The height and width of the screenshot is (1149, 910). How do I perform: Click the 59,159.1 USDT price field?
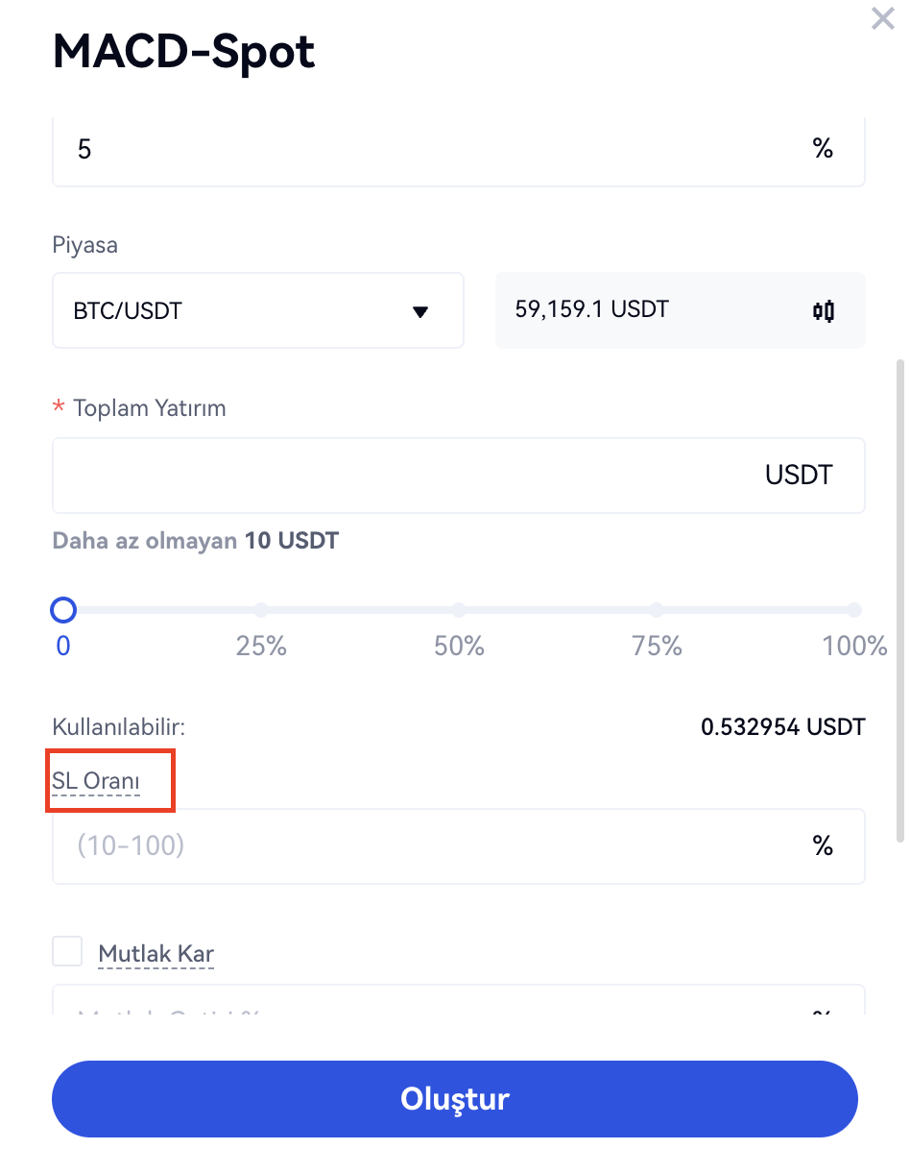point(653,310)
